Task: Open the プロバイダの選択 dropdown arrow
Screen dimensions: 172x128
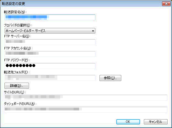Action: 93,31
